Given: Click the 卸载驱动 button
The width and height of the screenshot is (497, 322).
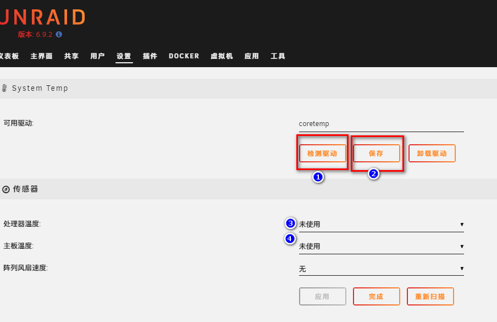Looking at the screenshot, I should pos(432,154).
